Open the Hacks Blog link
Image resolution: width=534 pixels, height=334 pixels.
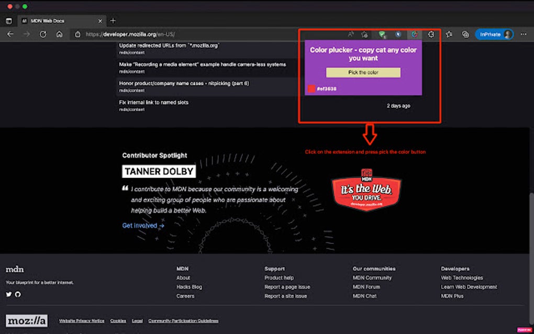click(x=188, y=286)
